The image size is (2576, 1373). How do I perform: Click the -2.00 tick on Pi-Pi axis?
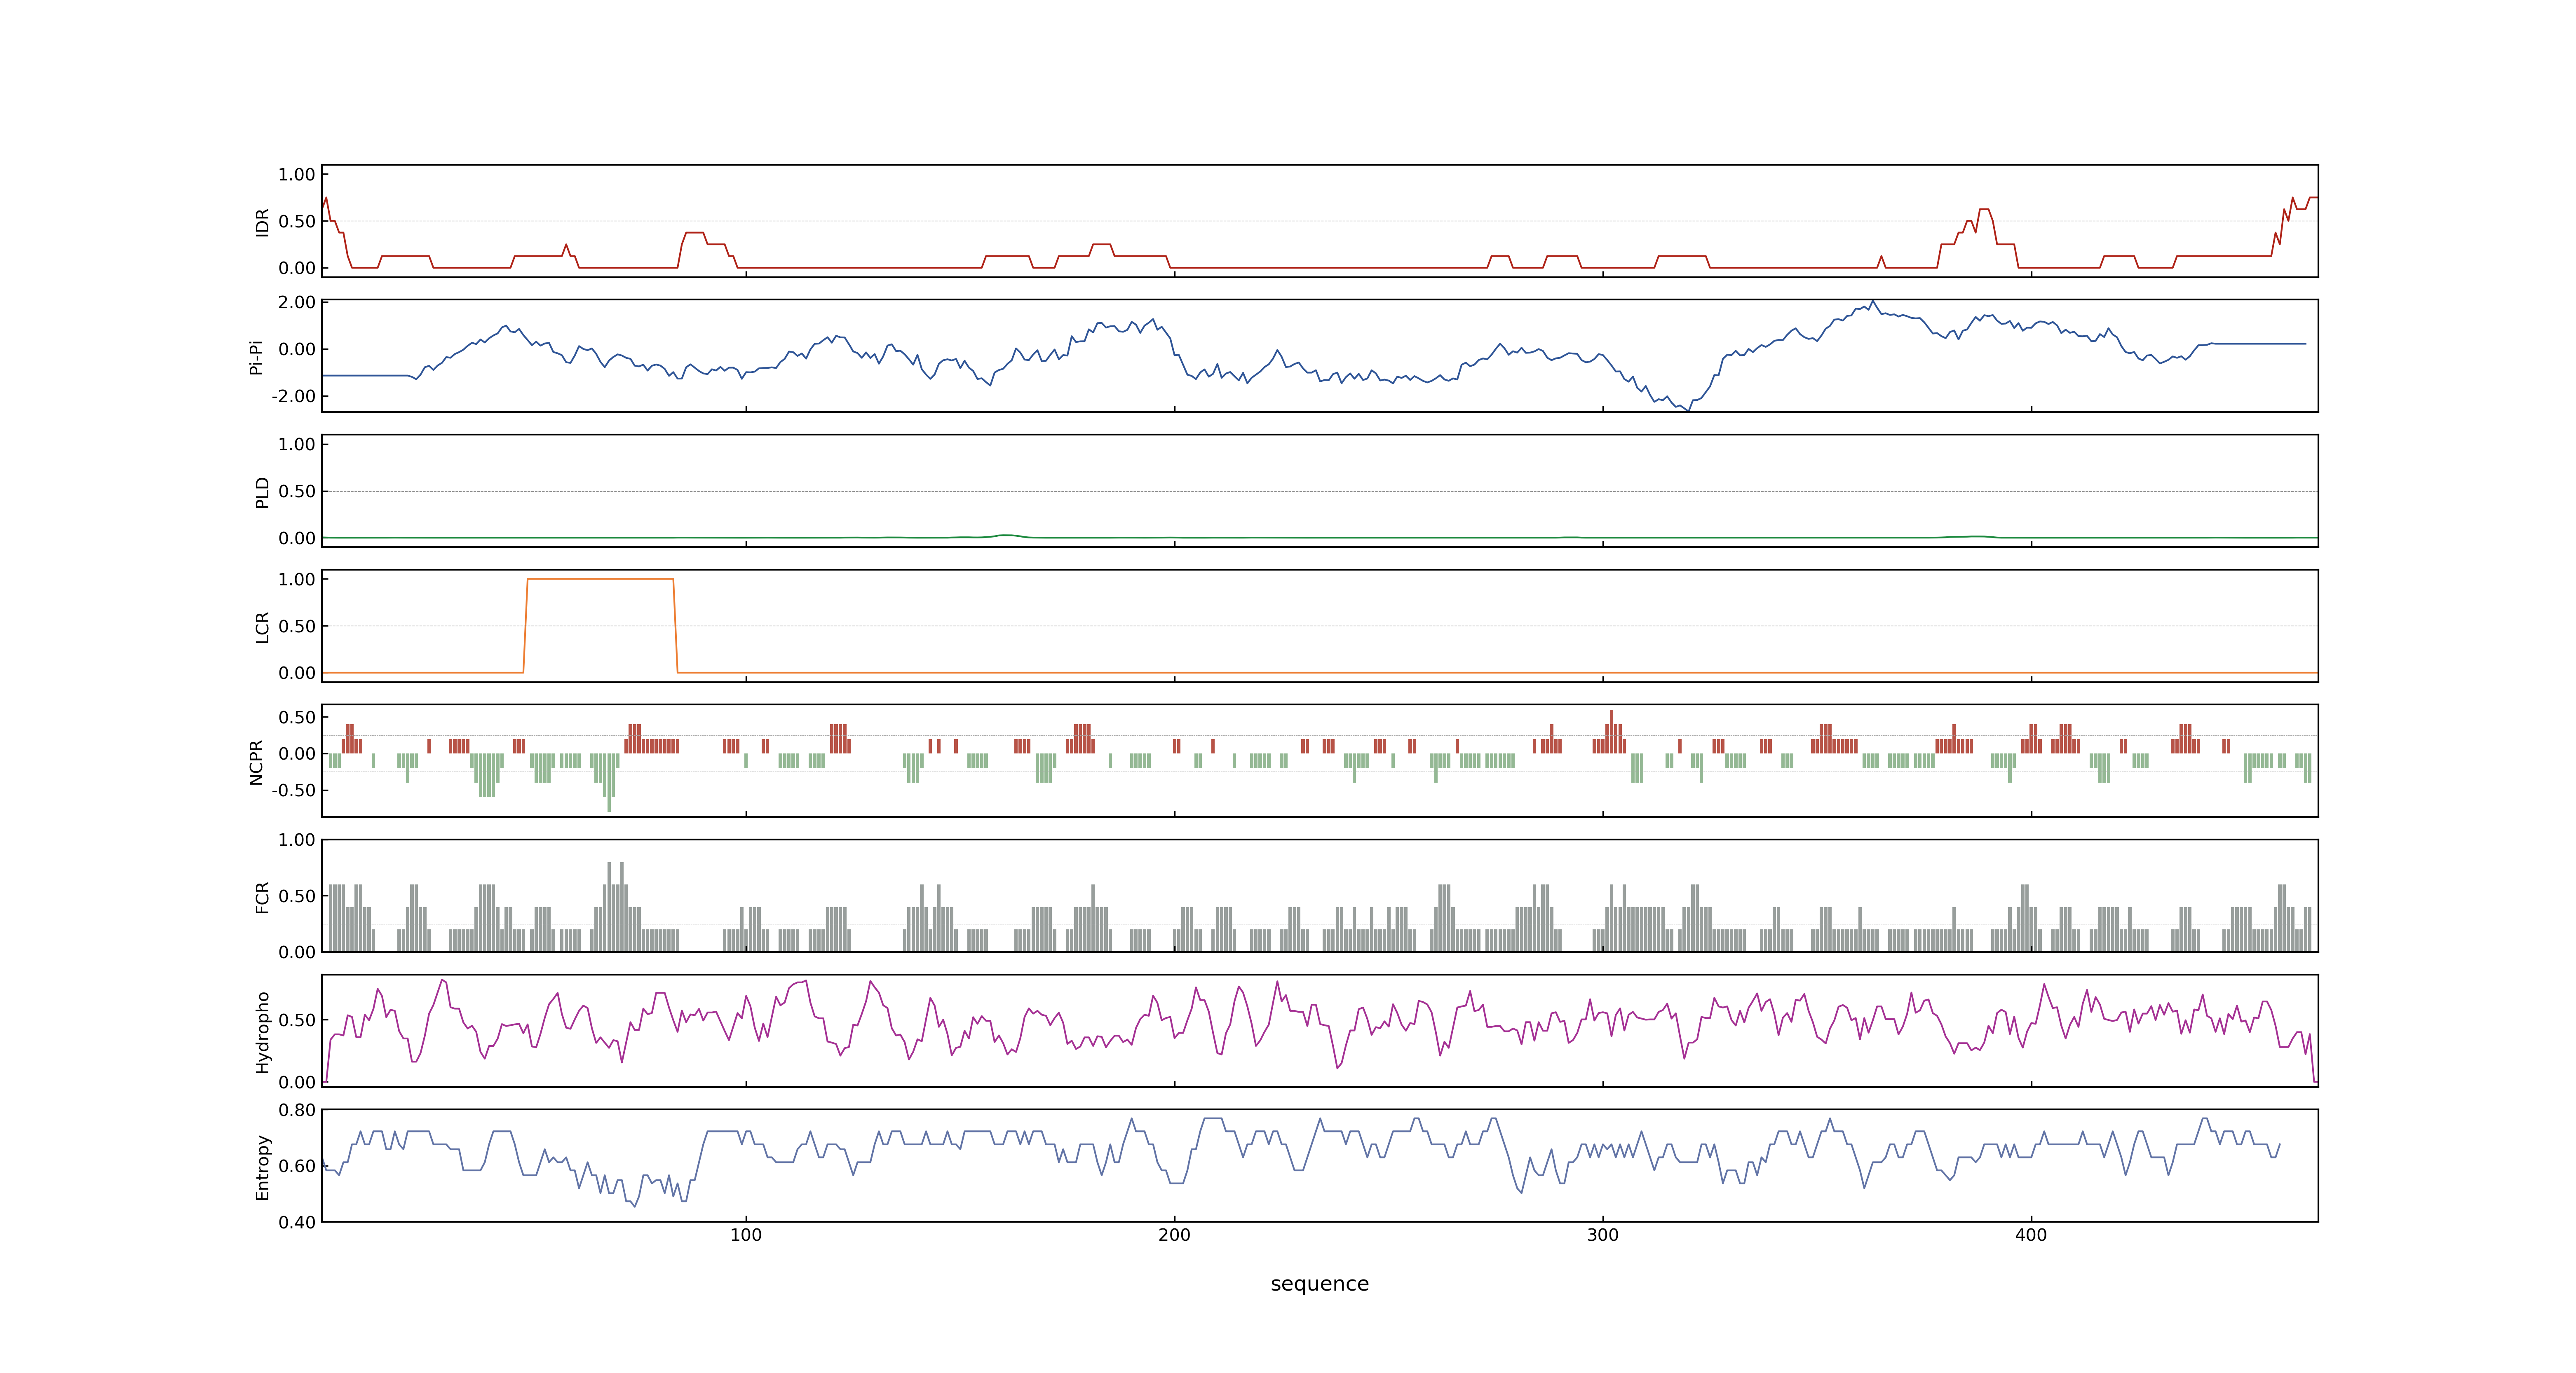293,396
